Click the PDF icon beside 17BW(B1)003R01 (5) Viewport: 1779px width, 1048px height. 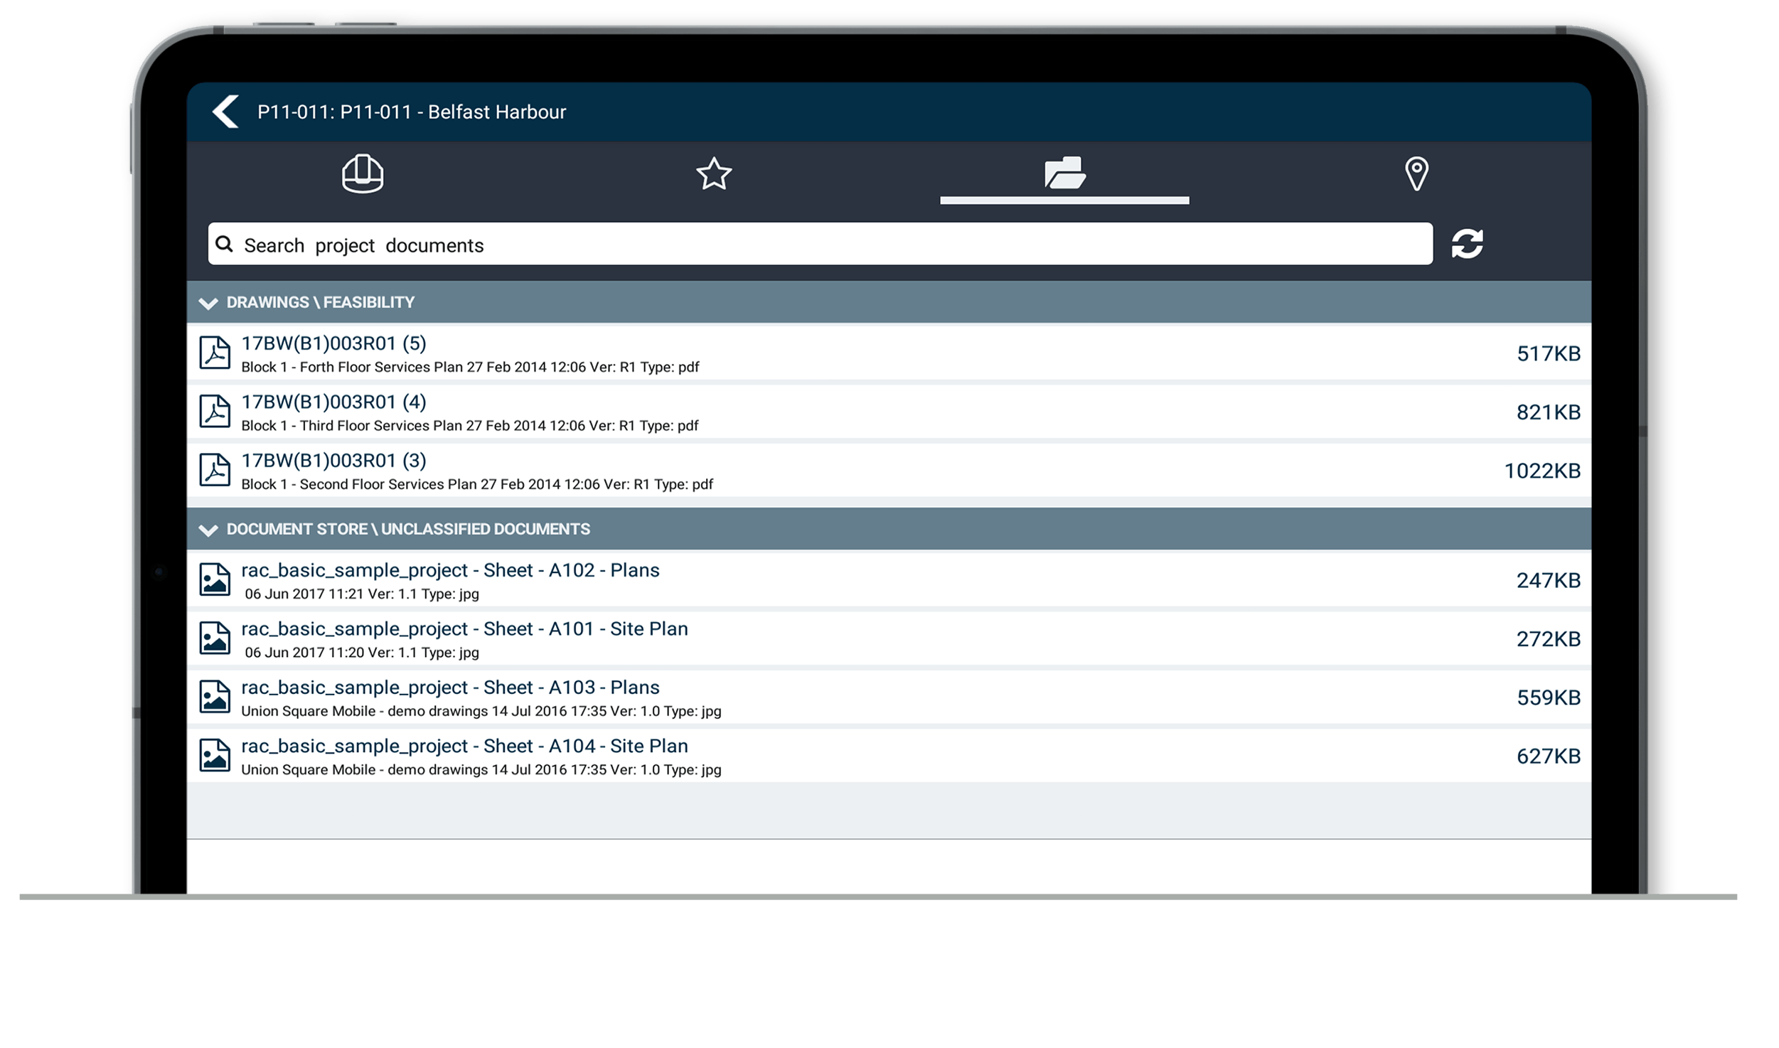pos(215,352)
